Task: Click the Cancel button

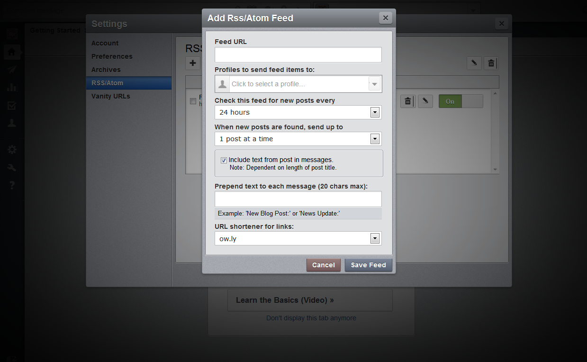Action: 324,265
